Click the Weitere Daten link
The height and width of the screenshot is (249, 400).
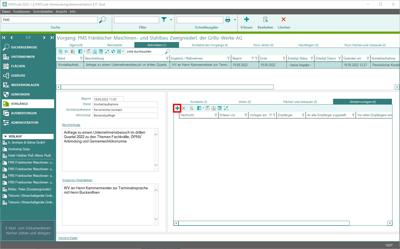68,238
